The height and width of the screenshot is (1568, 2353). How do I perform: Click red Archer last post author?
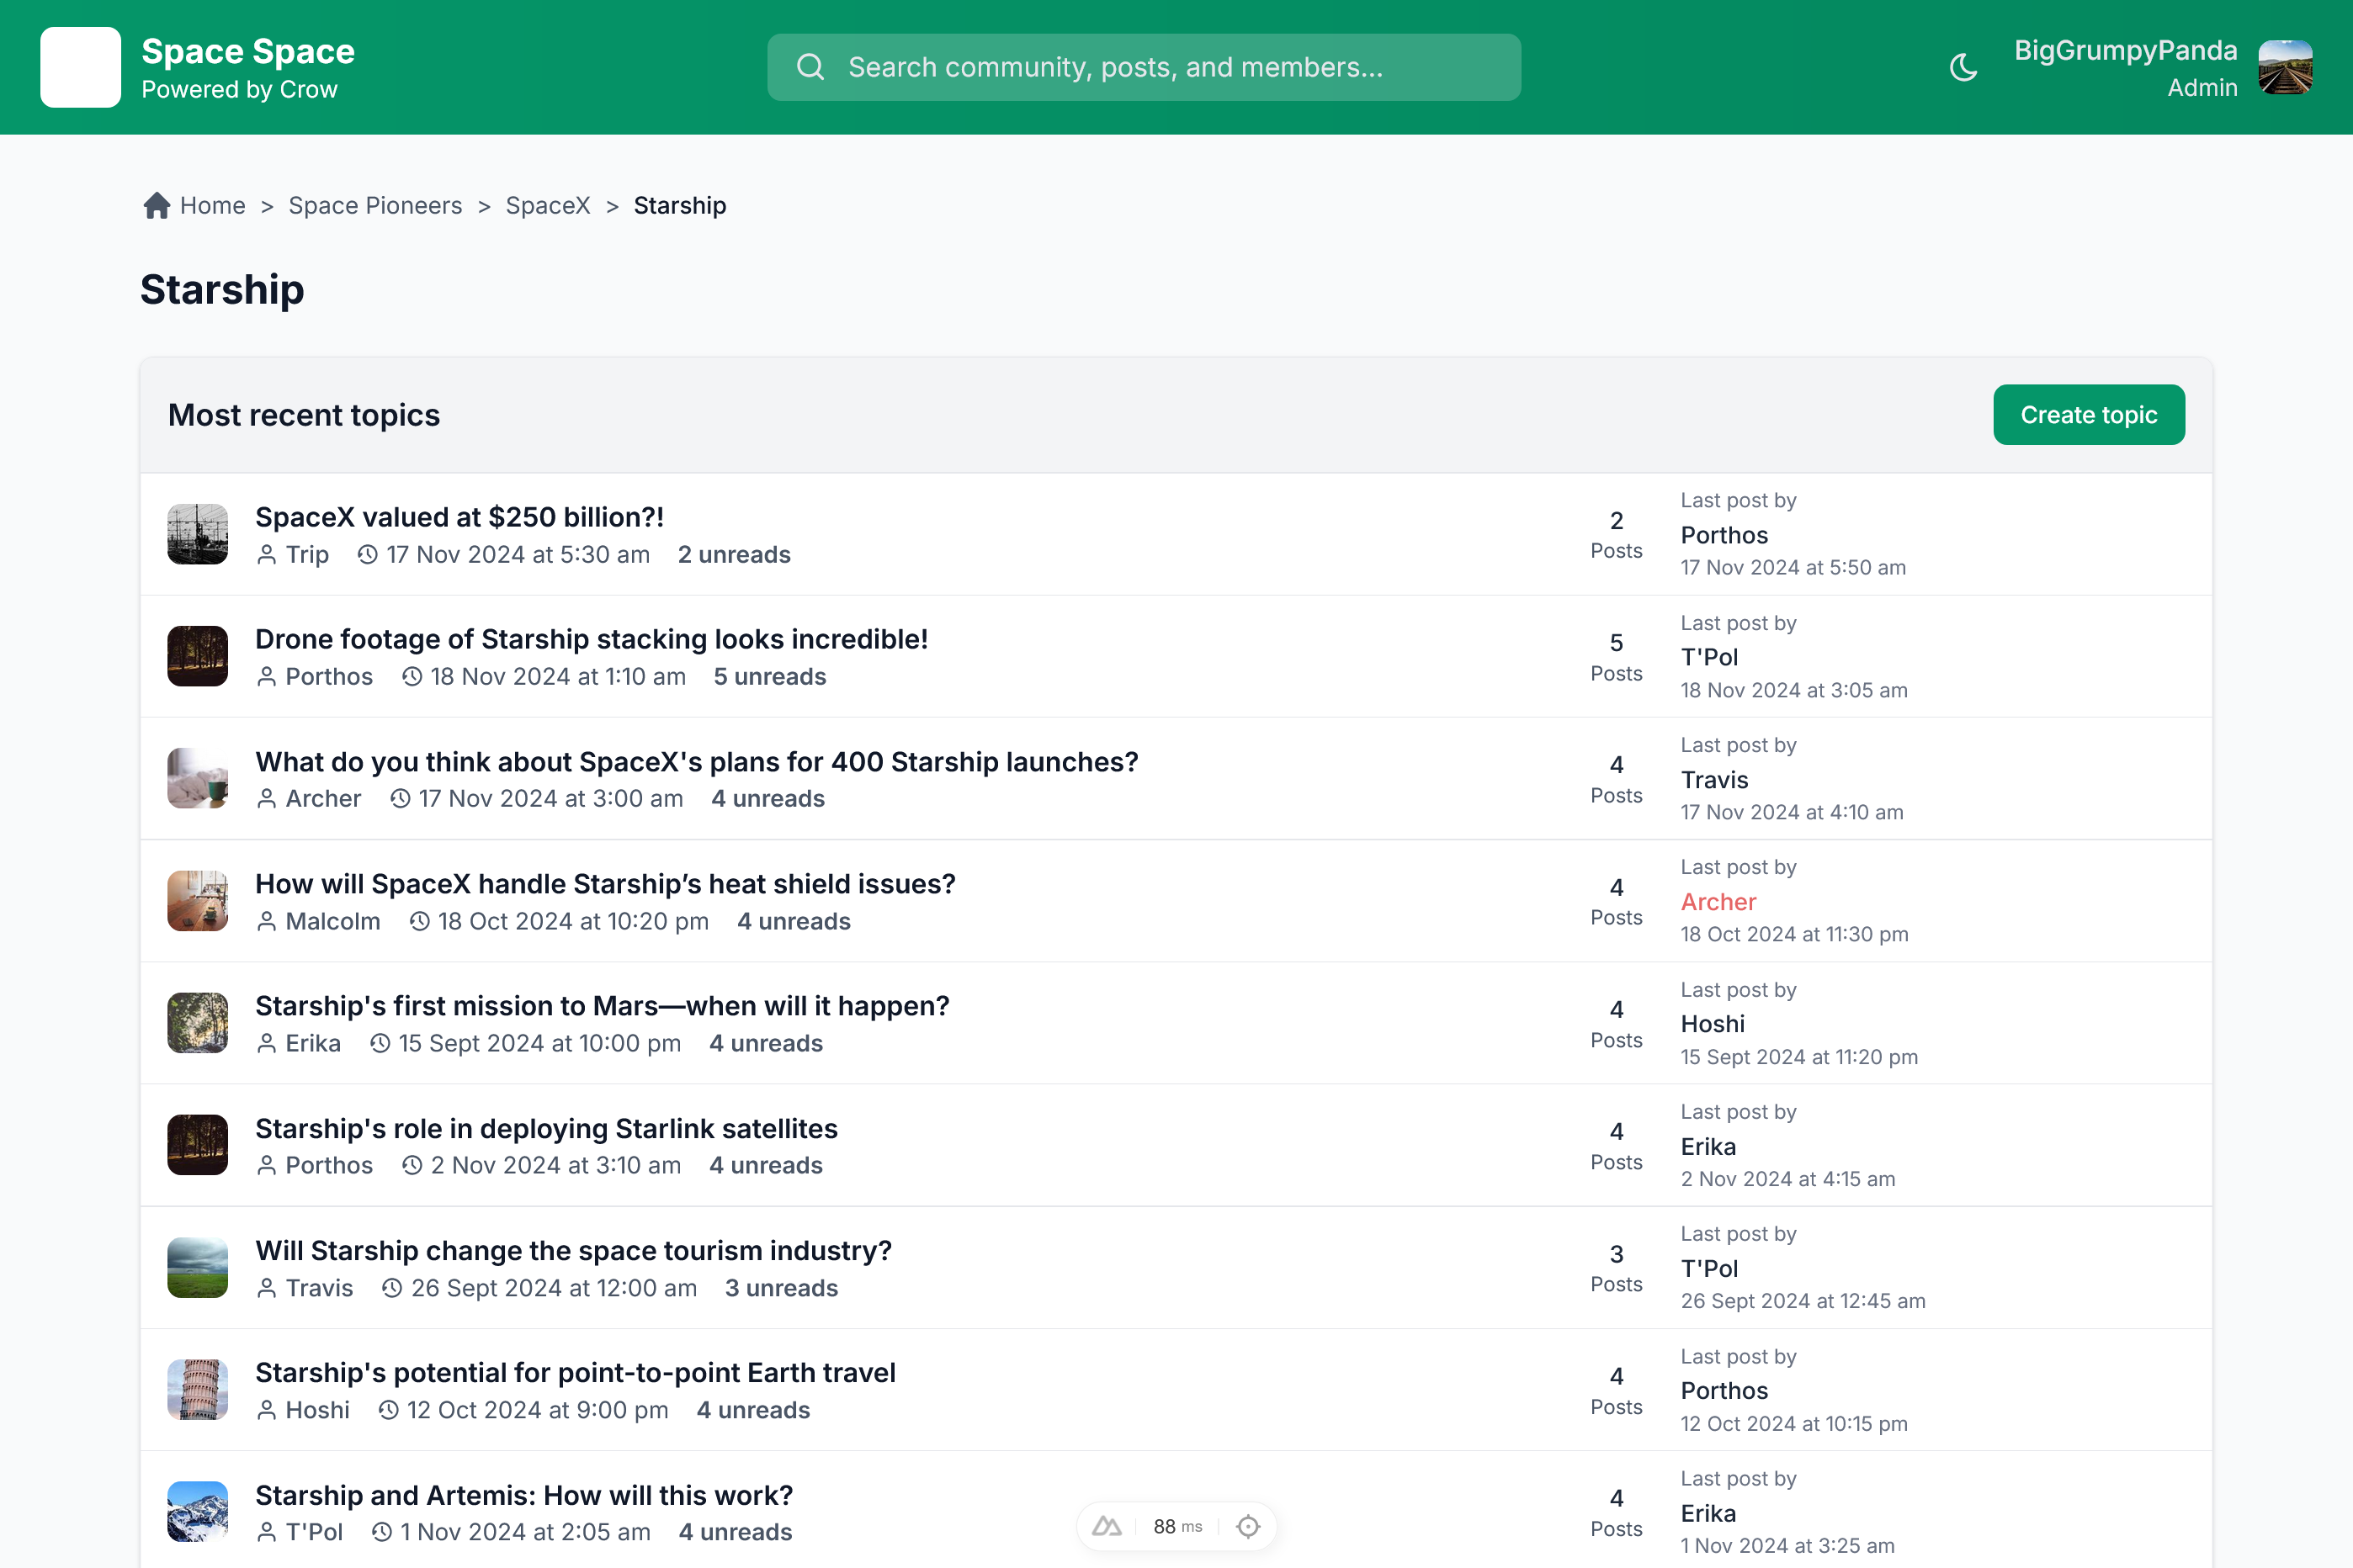[1718, 902]
